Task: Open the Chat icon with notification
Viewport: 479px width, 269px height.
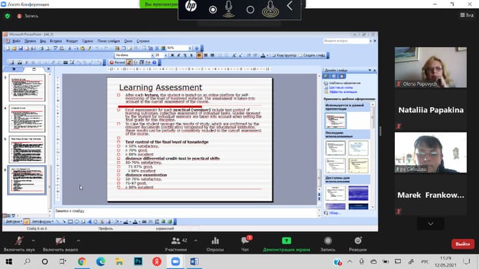Action: 245,240
